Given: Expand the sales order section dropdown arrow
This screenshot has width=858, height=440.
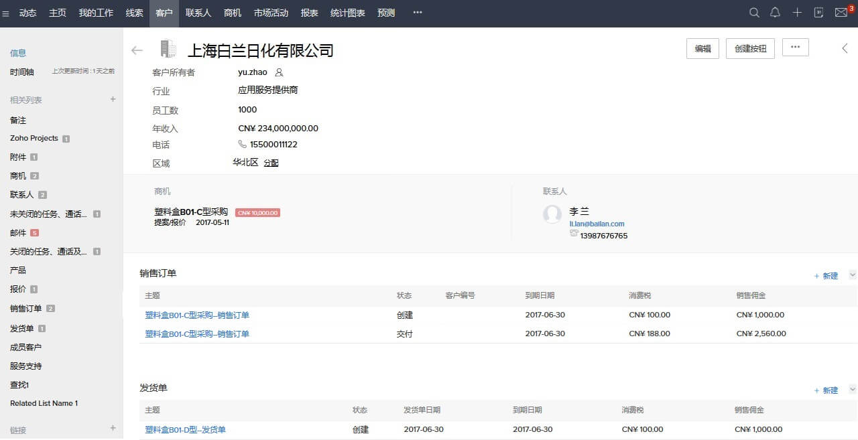Looking at the screenshot, I should [x=853, y=275].
